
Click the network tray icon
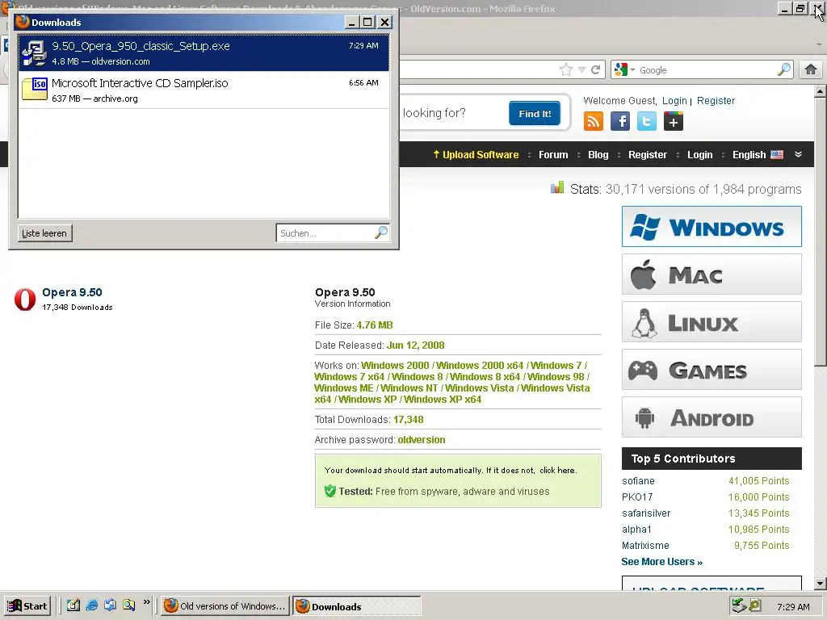[740, 605]
